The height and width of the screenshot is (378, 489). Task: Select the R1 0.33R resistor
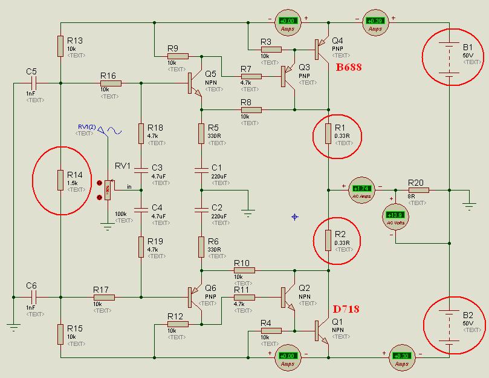pos(328,134)
